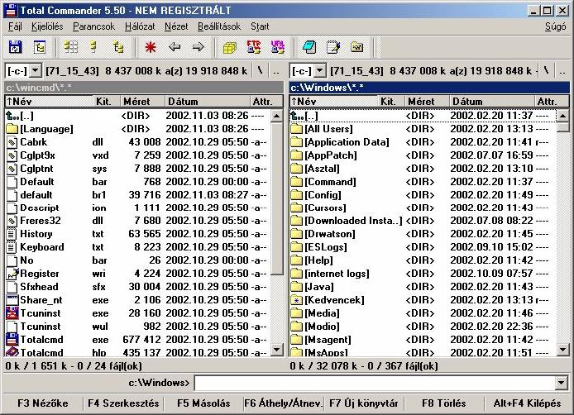The width and height of the screenshot is (574, 415).
Task: Click the F3 Nézőke button
Action: 42,403
